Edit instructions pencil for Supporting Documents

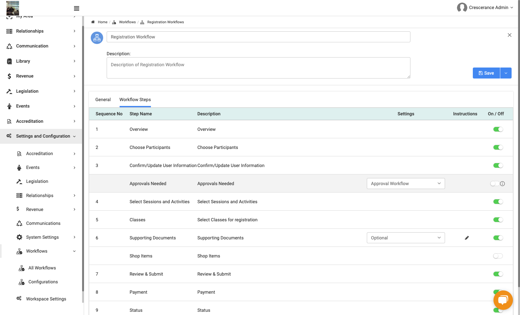pos(467,238)
